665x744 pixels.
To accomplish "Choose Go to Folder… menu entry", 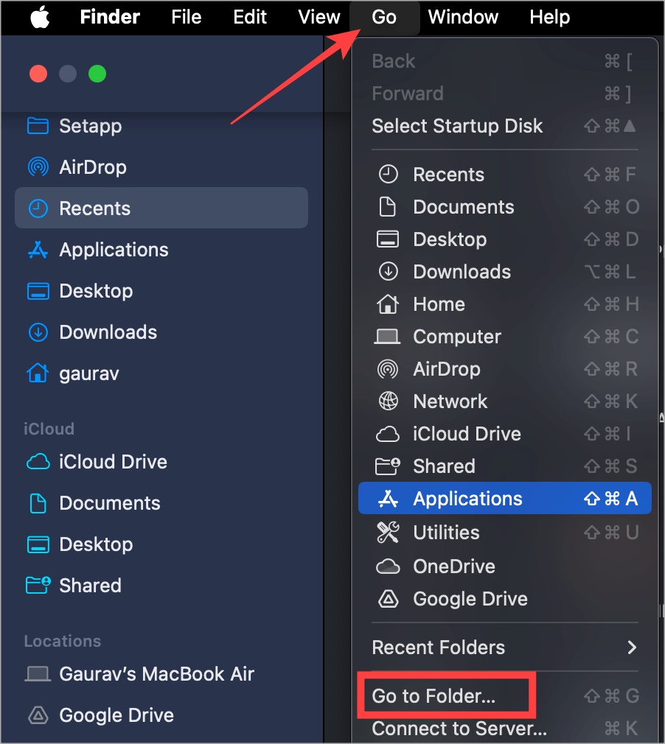I will [x=504, y=695].
